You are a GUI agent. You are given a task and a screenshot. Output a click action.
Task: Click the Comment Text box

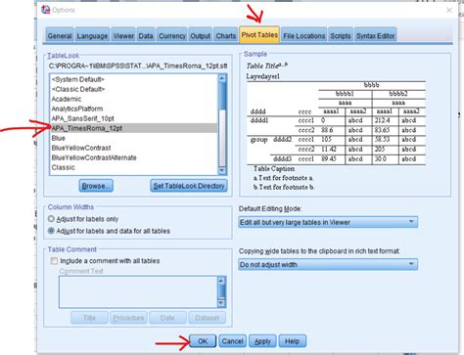pyautogui.click(x=138, y=292)
